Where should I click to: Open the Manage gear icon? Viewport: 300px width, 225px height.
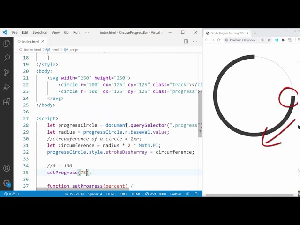pyautogui.click(x=7, y=183)
